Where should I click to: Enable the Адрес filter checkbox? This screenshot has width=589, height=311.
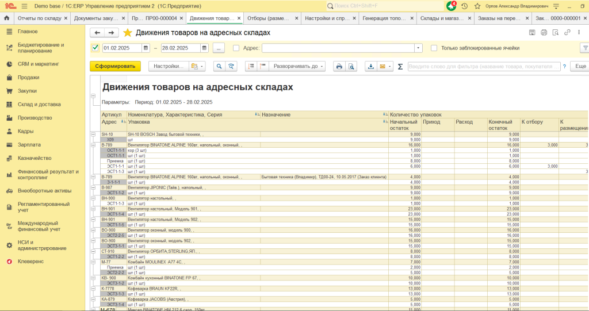(236, 48)
